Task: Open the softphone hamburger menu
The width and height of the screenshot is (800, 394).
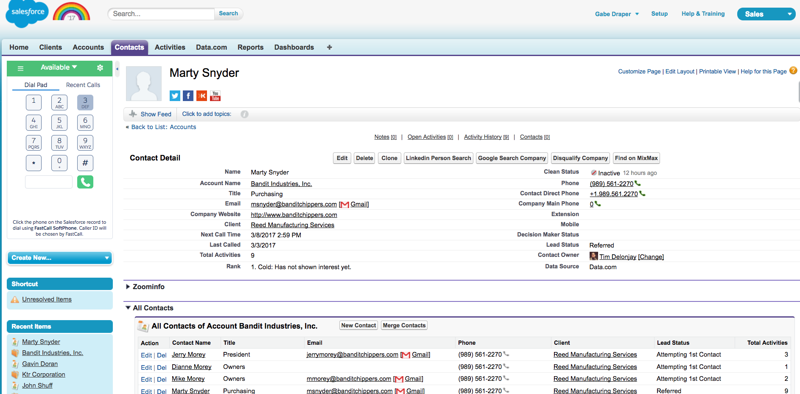Action: 20,68
